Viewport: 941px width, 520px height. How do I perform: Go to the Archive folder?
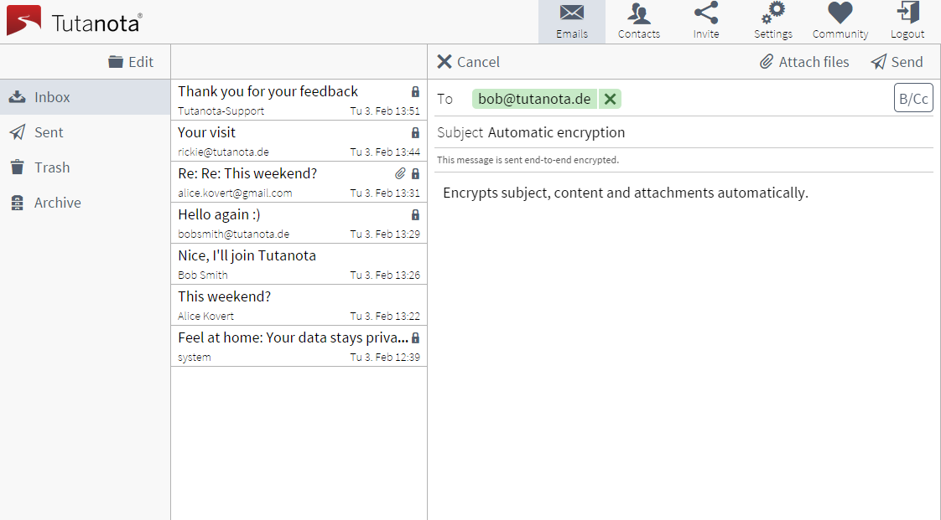click(x=57, y=203)
